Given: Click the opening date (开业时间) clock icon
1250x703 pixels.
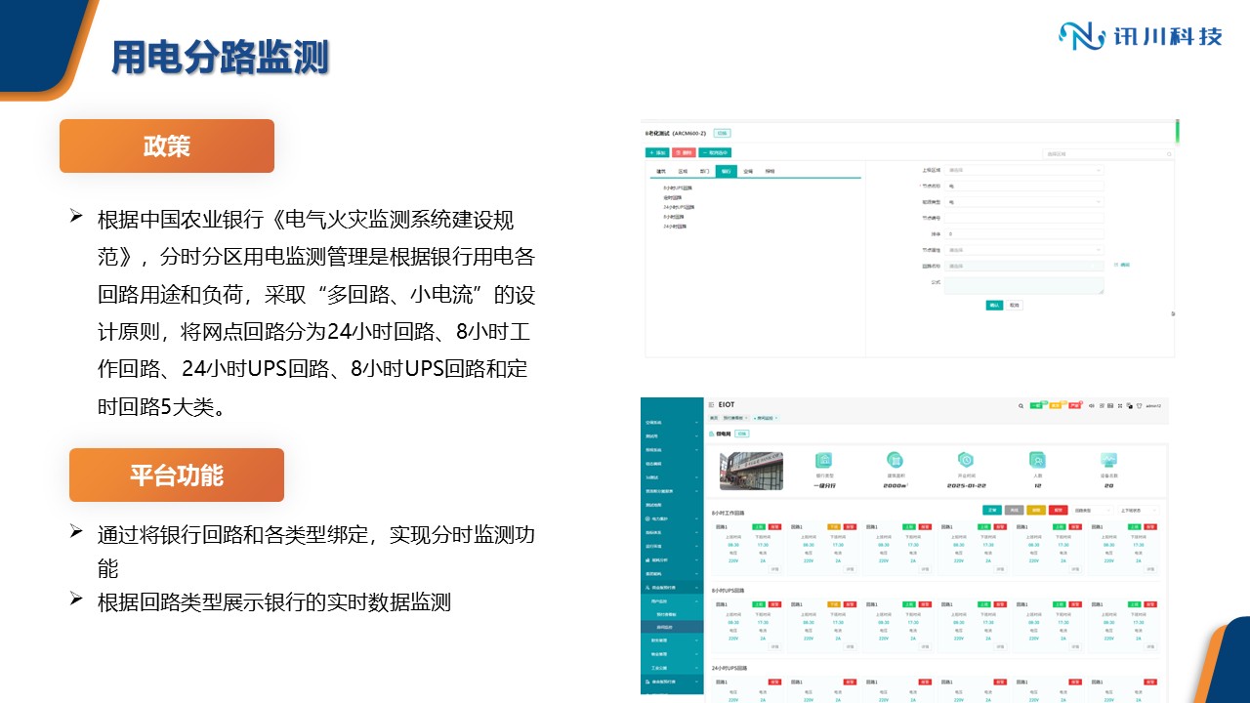Looking at the screenshot, I should [x=965, y=460].
